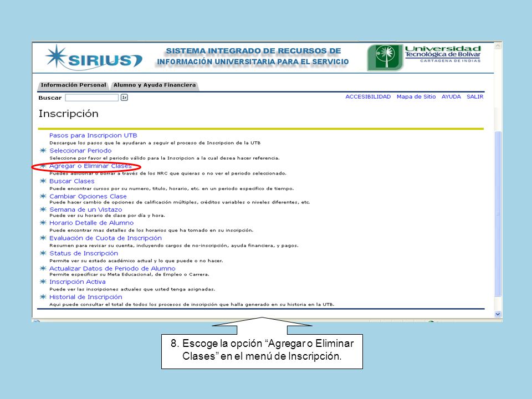Click star bullet beside Status de Inscripción
The width and height of the screenshot is (532, 399).
43,253
